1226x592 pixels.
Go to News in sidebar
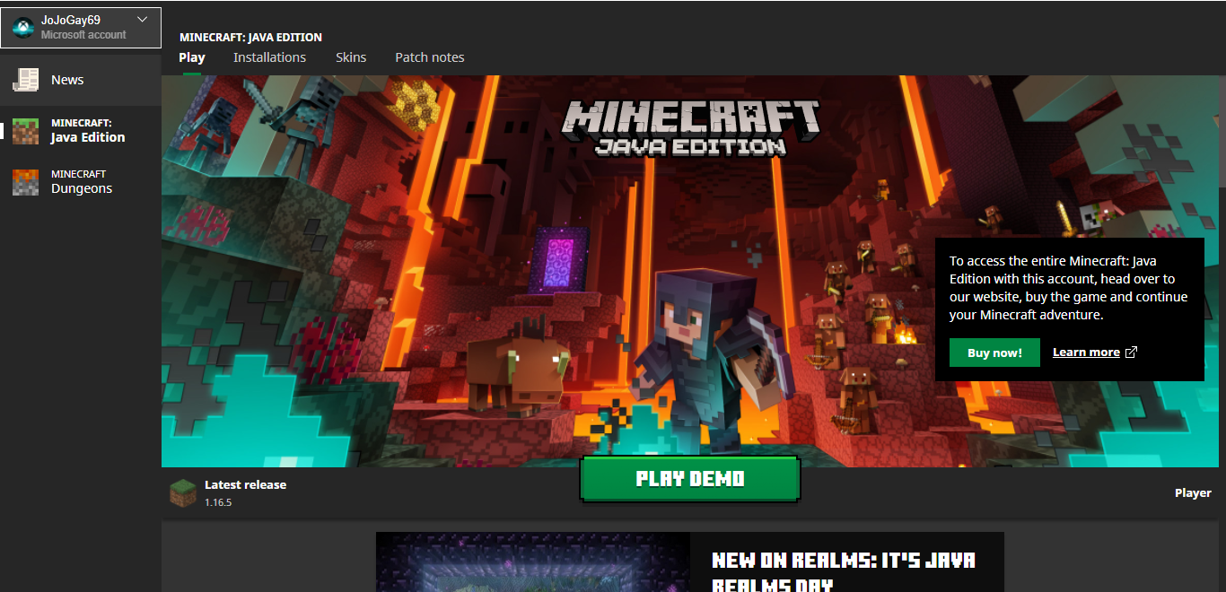click(x=81, y=80)
